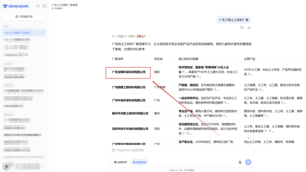Click the 深圳 location cell
Viewport: 306px width, 172px height.
[x=157, y=129]
